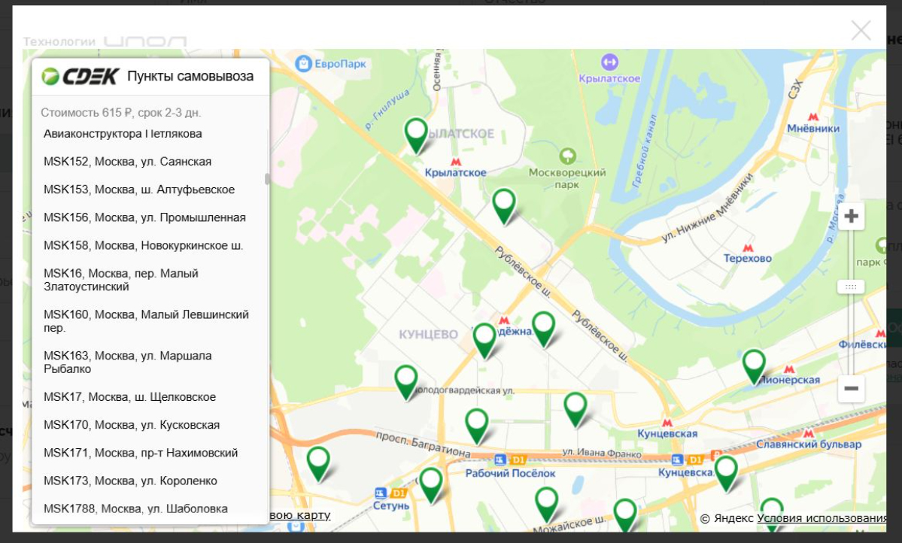Image resolution: width=902 pixels, height=543 pixels.
Task: Pick MSK171 Nakhimovsky prospect location
Action: click(141, 453)
